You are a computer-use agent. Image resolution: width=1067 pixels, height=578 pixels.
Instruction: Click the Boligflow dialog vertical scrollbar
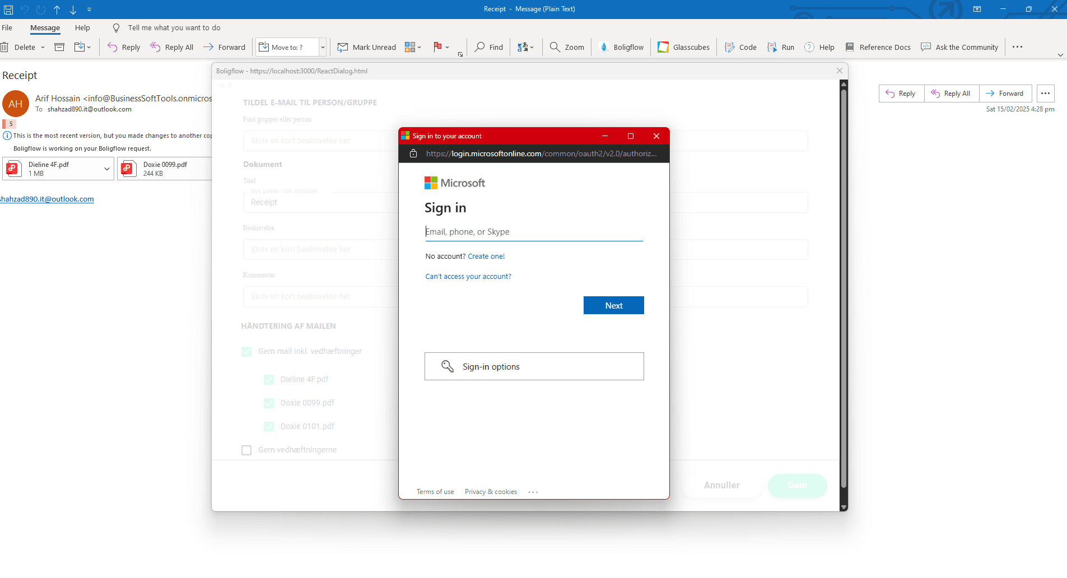tap(844, 288)
